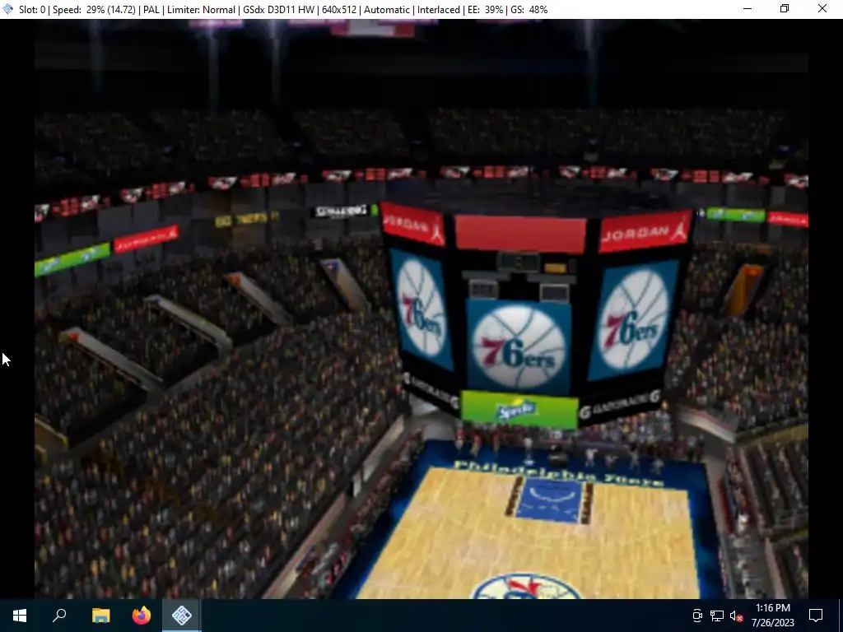843x632 pixels.
Task: Click the title bar text showing Speed 29%
Action: point(94,10)
